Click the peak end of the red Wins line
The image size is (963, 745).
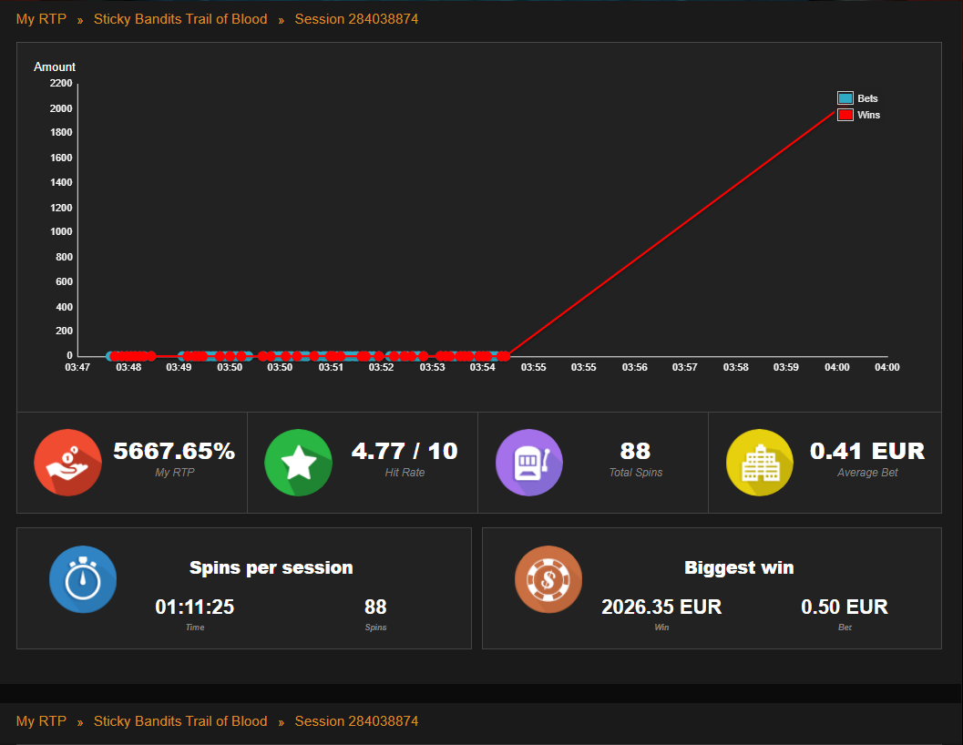point(835,110)
